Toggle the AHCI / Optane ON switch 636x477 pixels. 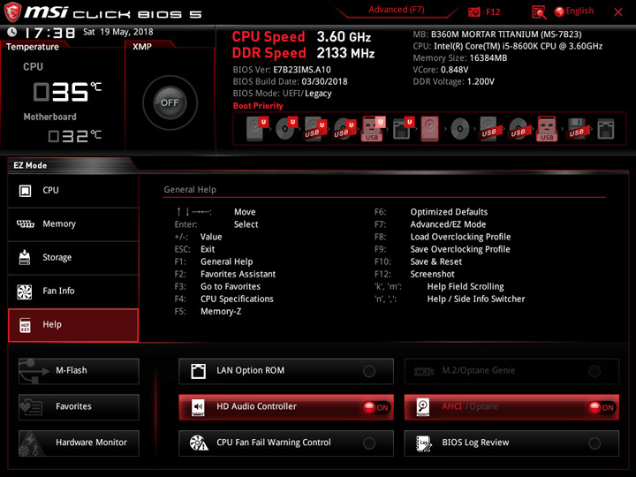(x=602, y=407)
